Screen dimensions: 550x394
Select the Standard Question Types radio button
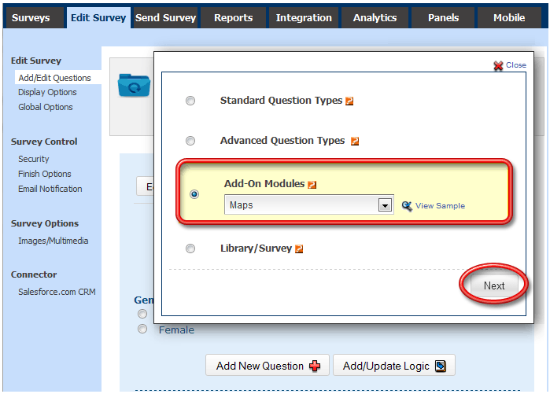coord(190,101)
